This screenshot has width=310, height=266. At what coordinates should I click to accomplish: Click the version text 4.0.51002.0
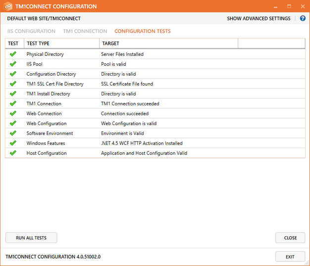pos(89,257)
